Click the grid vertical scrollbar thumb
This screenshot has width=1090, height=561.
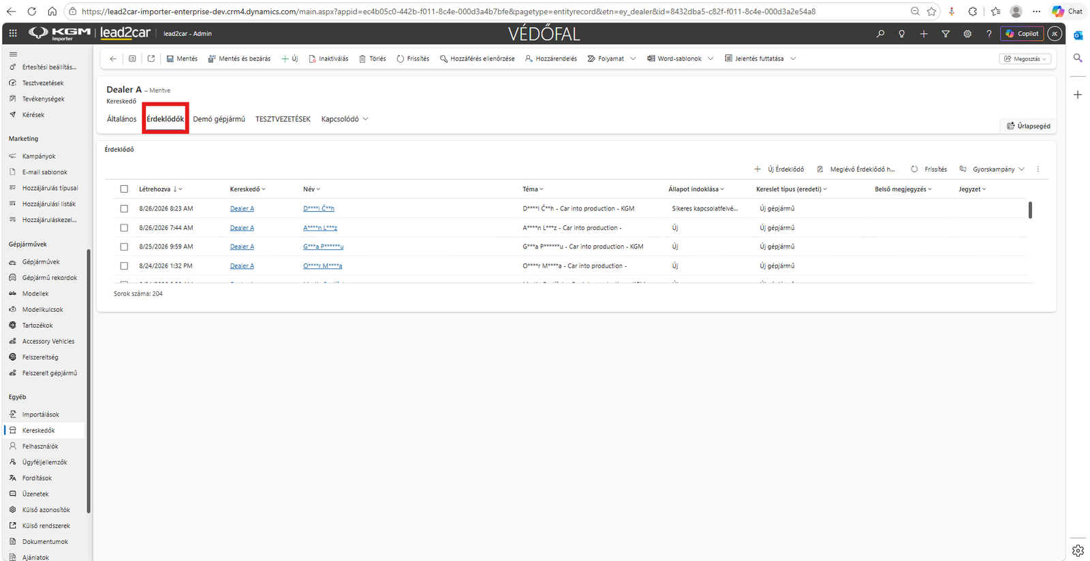1030,210
